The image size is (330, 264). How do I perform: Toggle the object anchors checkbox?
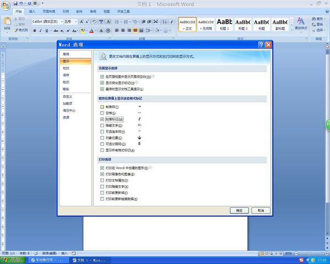click(x=102, y=138)
